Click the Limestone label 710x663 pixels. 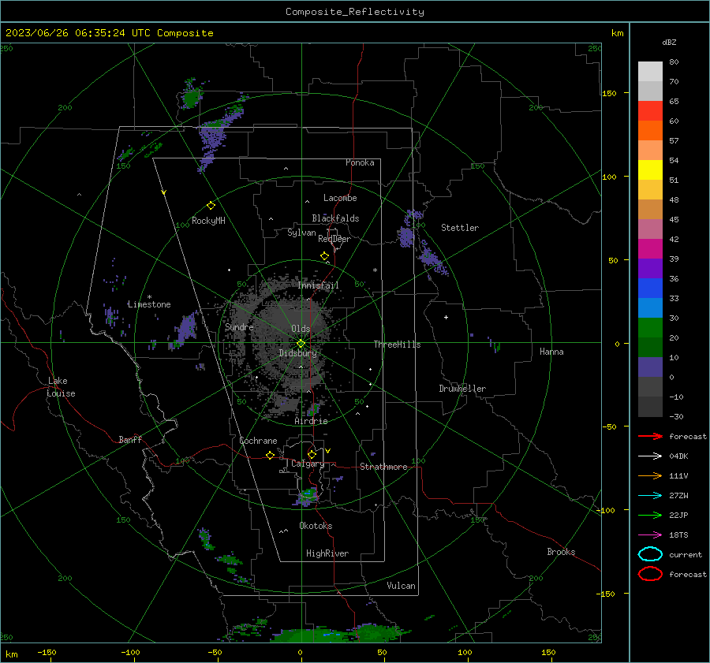(149, 304)
